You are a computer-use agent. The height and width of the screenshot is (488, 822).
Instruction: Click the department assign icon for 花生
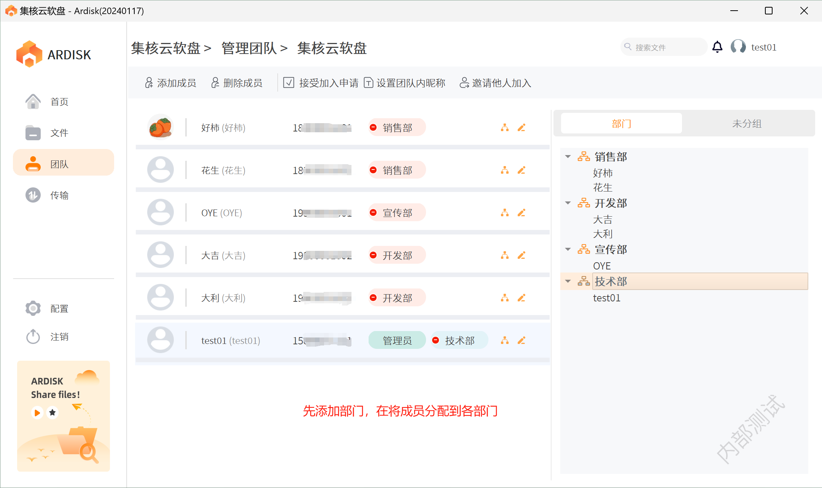(x=505, y=170)
